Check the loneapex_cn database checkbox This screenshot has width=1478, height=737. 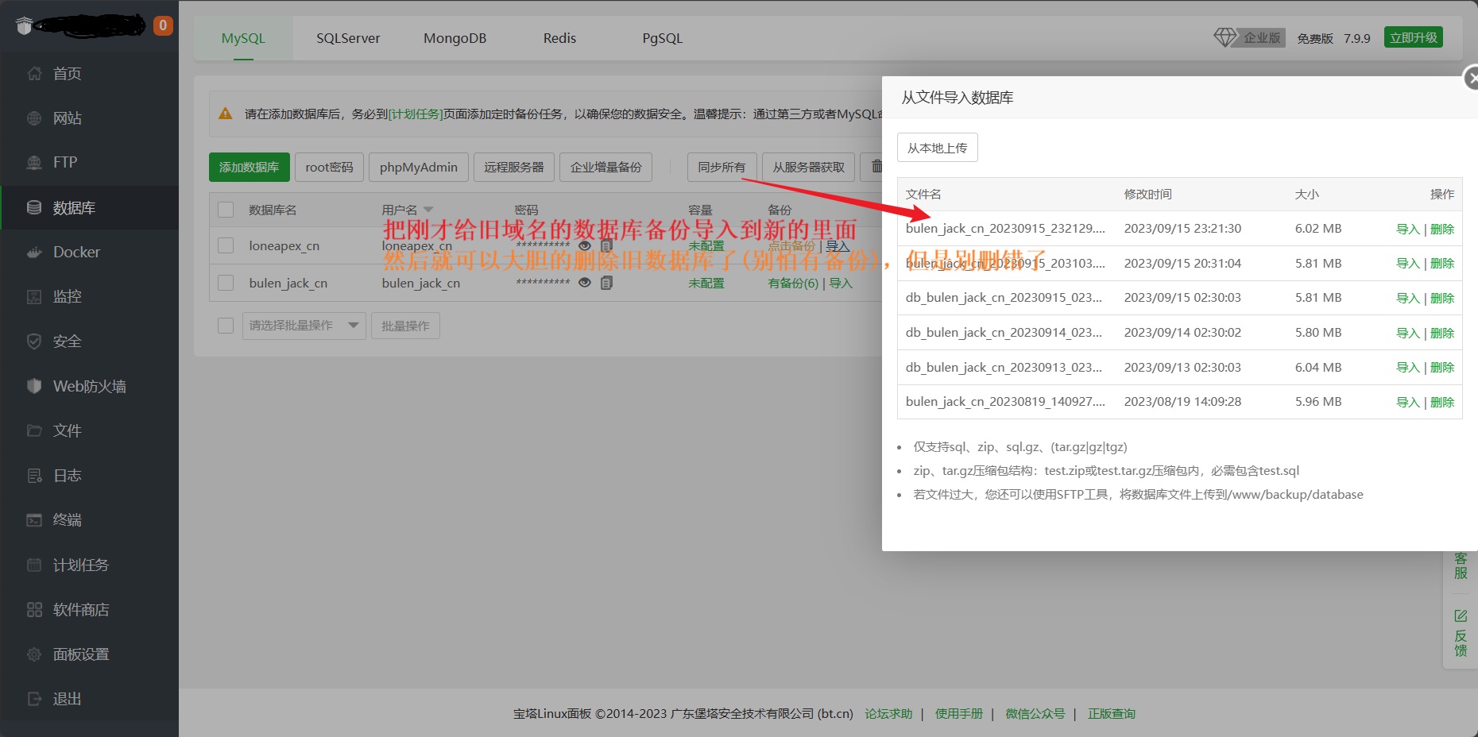226,245
